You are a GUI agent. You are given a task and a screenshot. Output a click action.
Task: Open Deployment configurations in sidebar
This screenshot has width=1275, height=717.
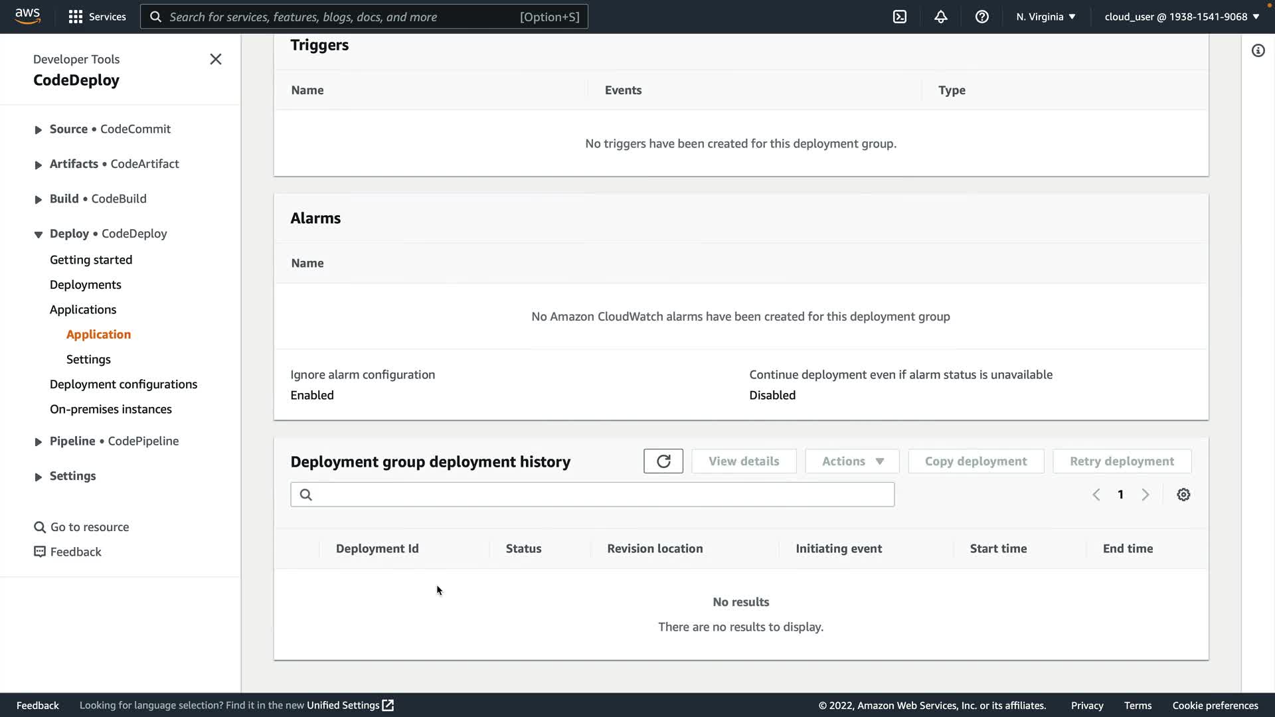(x=124, y=384)
